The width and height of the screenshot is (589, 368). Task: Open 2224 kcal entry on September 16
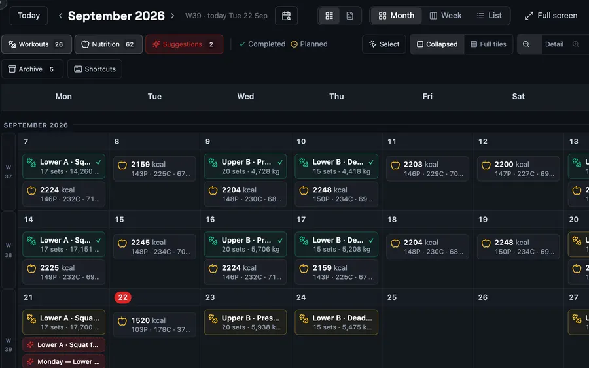pyautogui.click(x=245, y=273)
